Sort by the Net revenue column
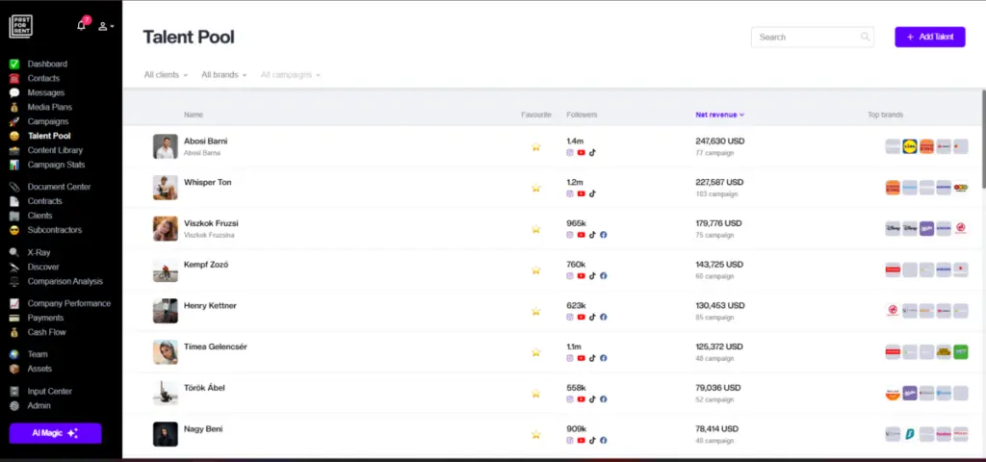 (x=719, y=115)
